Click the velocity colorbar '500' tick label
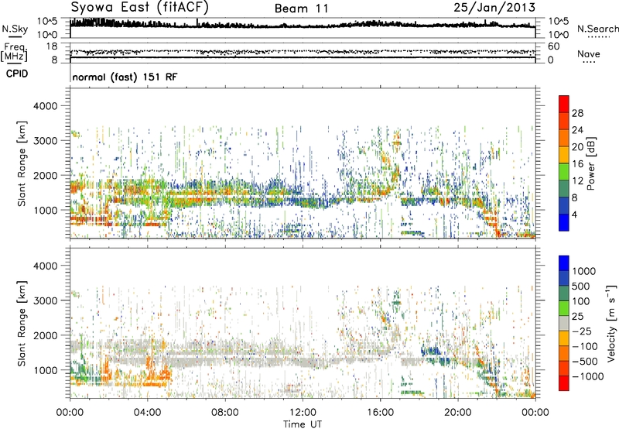 [581, 286]
